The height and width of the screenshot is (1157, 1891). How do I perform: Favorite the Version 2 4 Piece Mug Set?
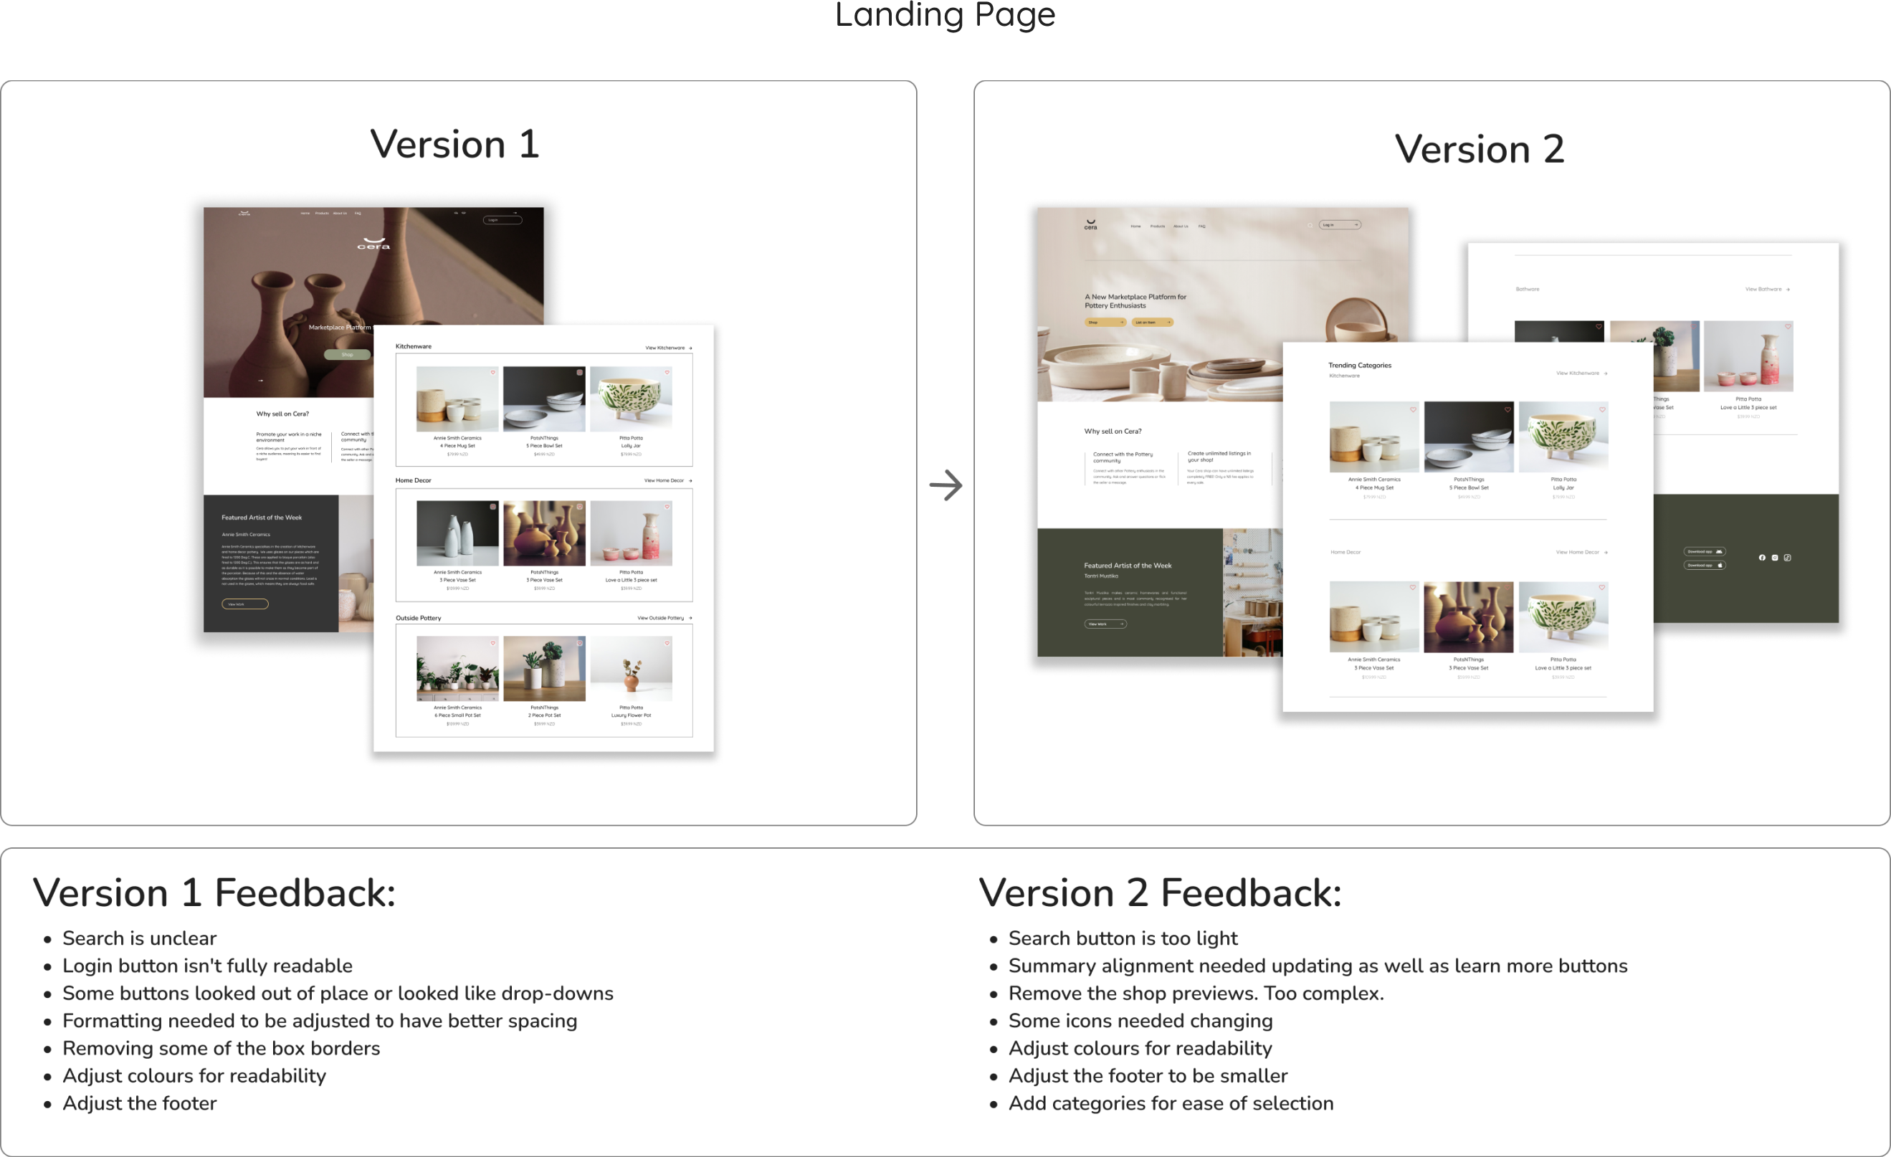[x=1412, y=410]
